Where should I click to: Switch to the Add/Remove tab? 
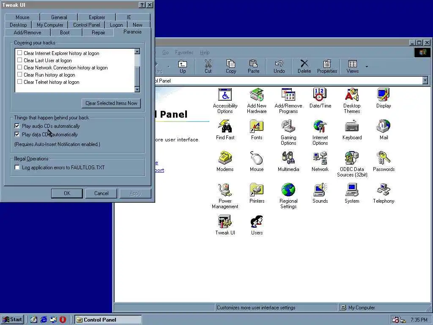pyautogui.click(x=27, y=33)
